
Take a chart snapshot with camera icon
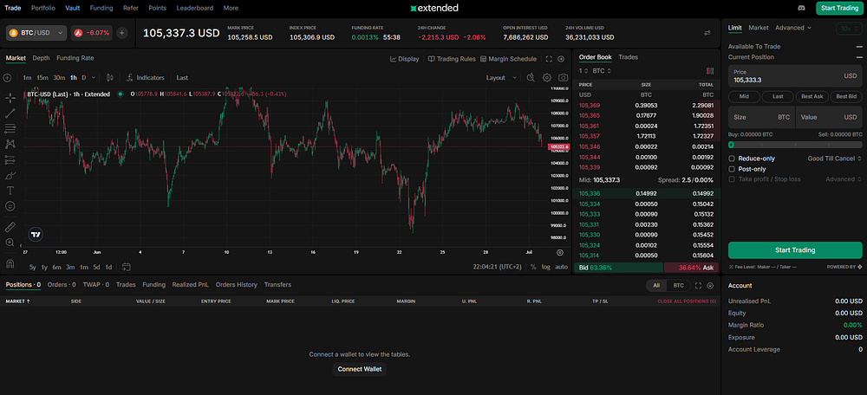coord(563,78)
